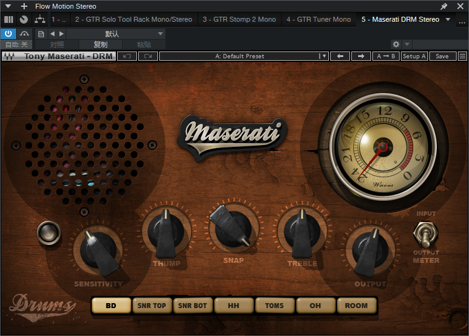The height and width of the screenshot is (336, 469).
Task: Switch to GTR Tuner Mono tab
Action: point(318,19)
